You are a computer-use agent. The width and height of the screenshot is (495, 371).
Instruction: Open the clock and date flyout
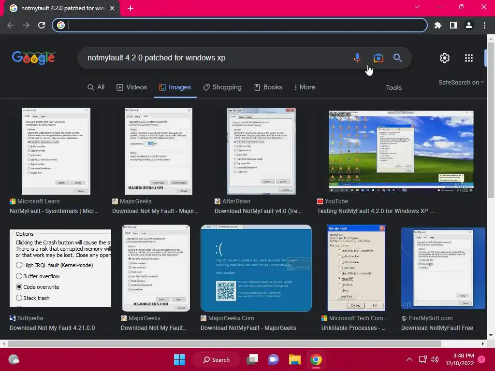pos(460,359)
